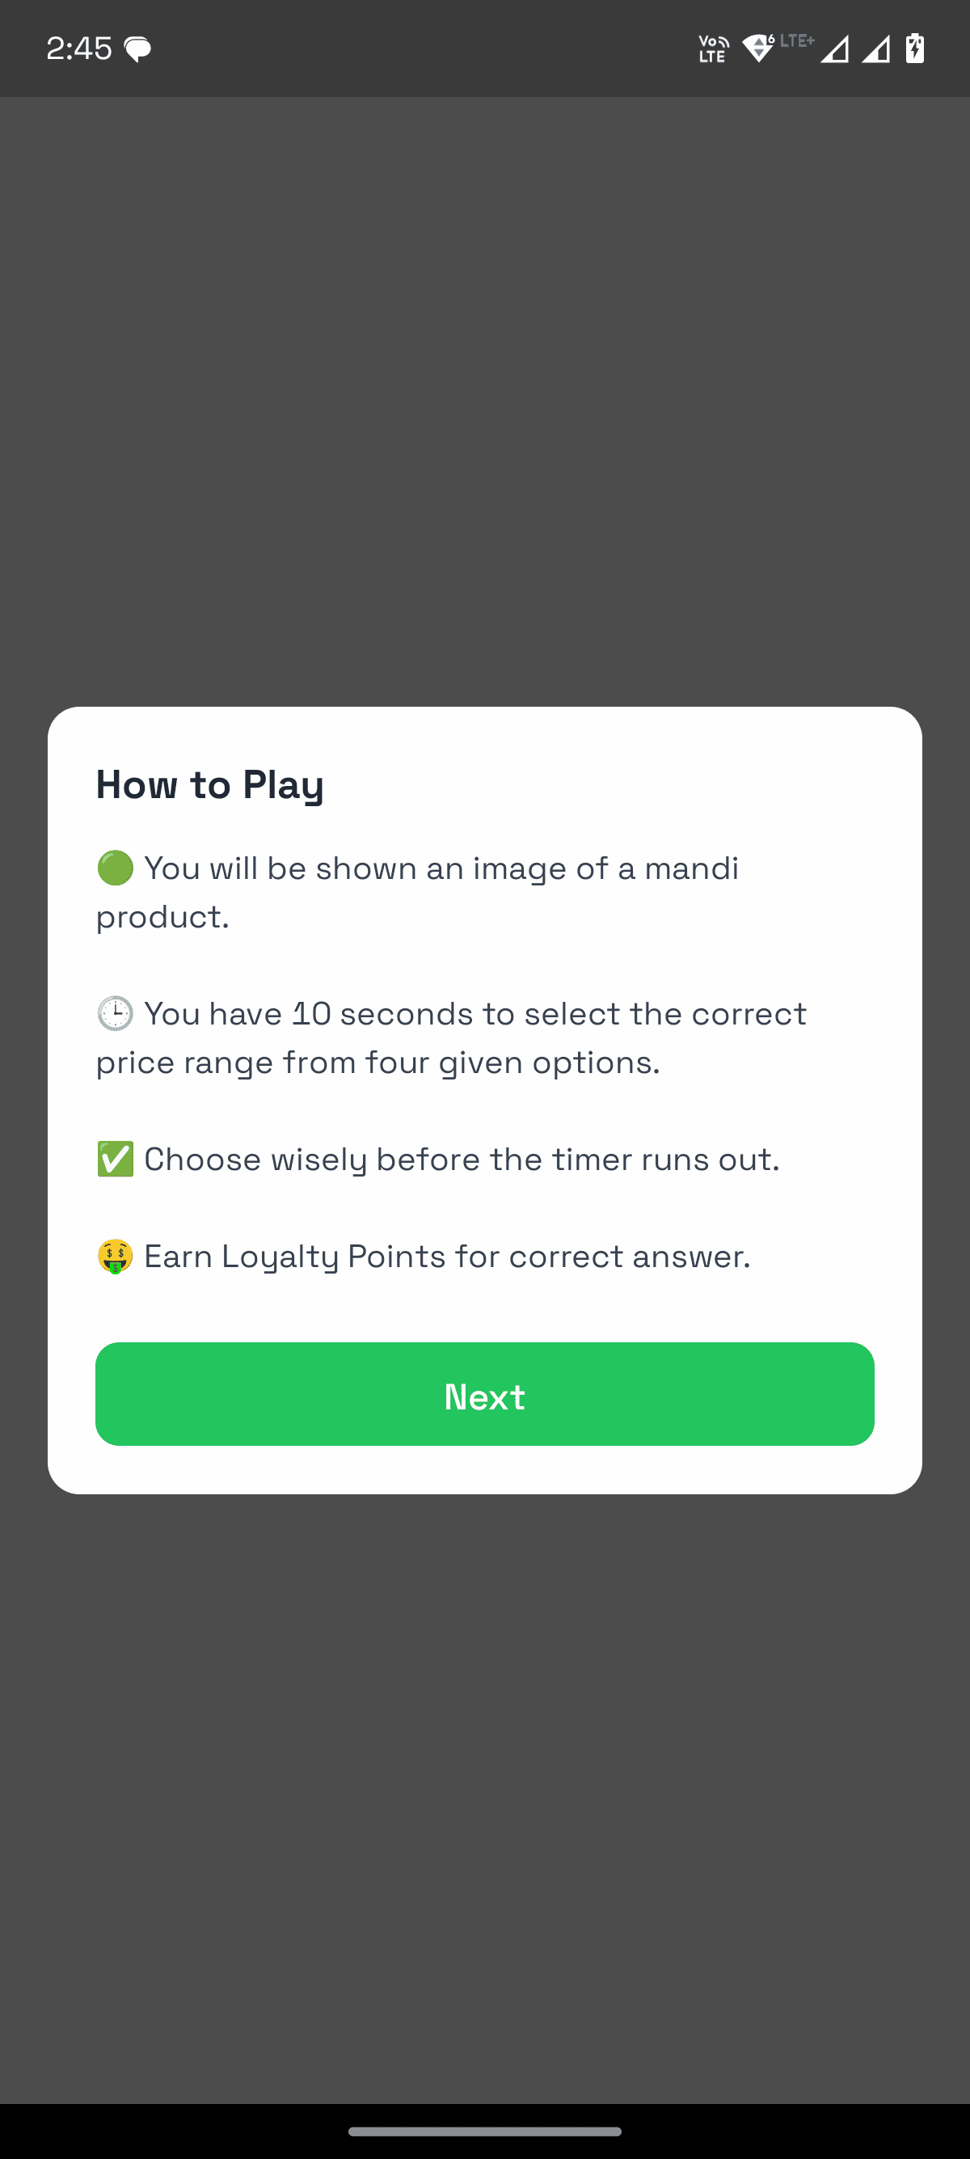Screen dimensions: 970x2159
Task: Tap the home gesture bar at bottom
Action: (485, 2132)
